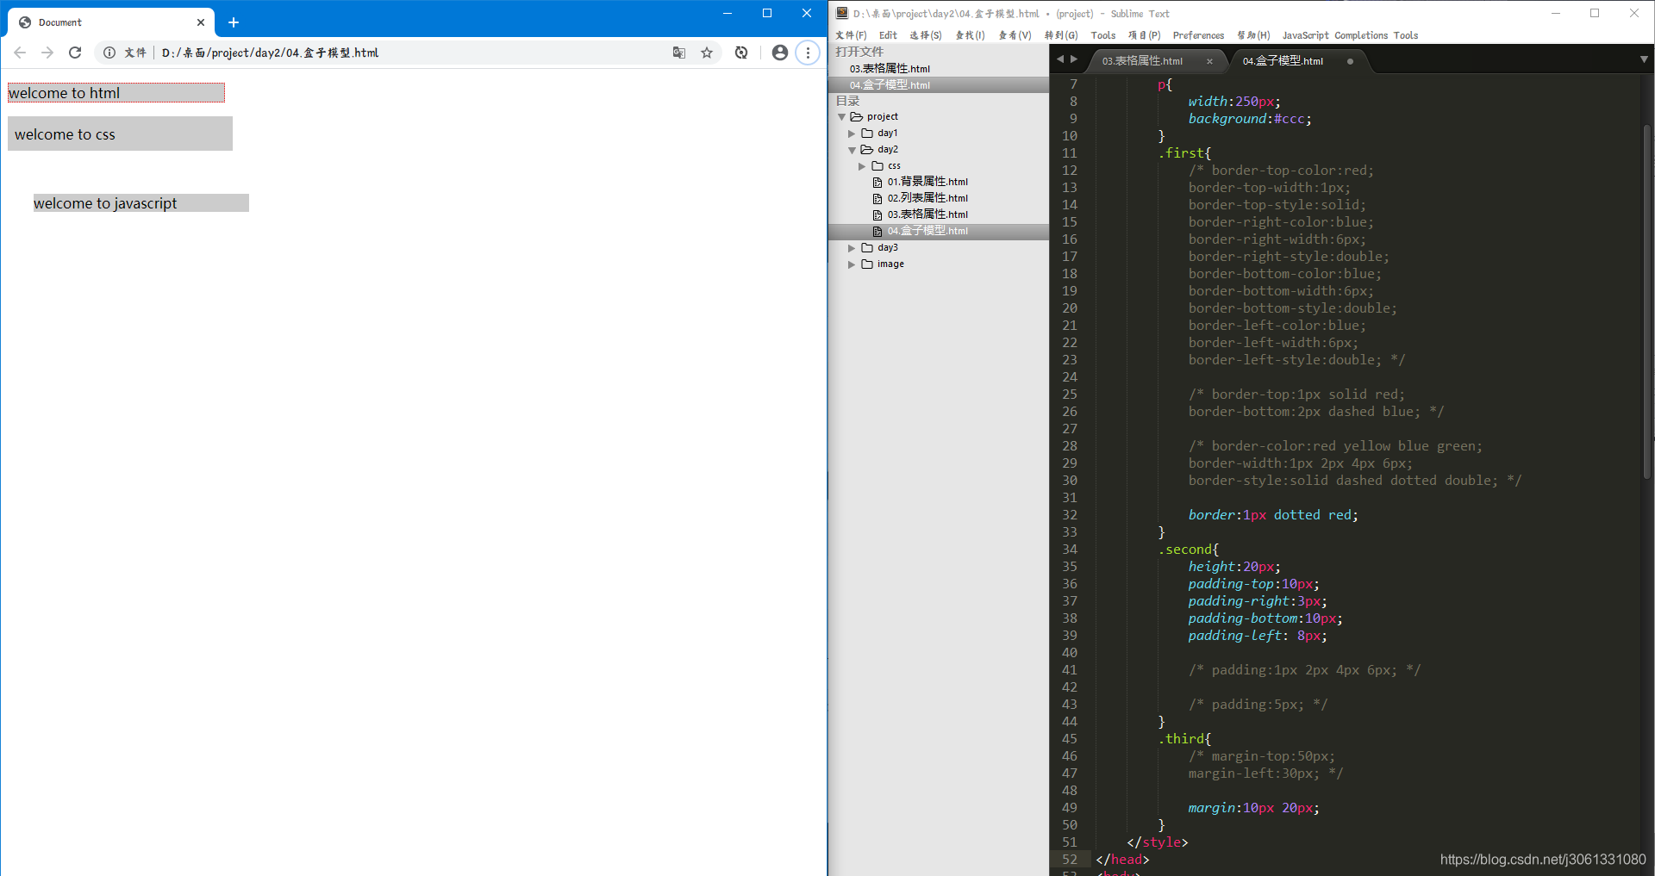Expand the day1 folder
Screen dimensions: 1655x876
pyautogui.click(x=852, y=134)
